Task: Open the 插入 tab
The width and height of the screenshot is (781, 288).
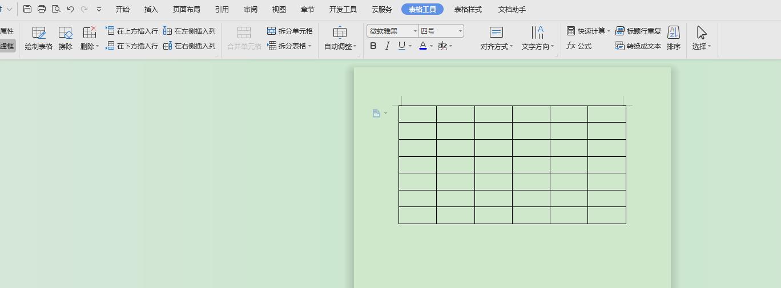Action: 151,10
